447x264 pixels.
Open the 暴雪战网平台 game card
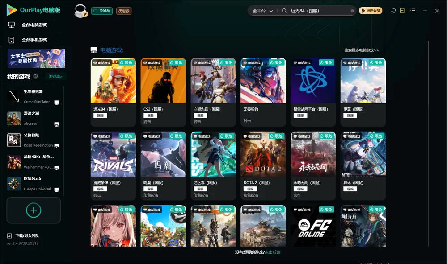pyautogui.click(x=313, y=92)
